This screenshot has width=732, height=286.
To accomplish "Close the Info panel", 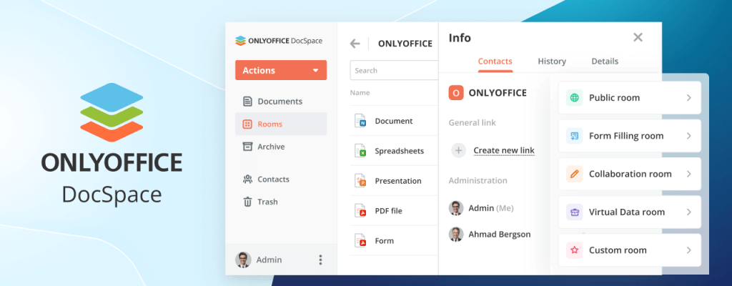I will point(638,38).
